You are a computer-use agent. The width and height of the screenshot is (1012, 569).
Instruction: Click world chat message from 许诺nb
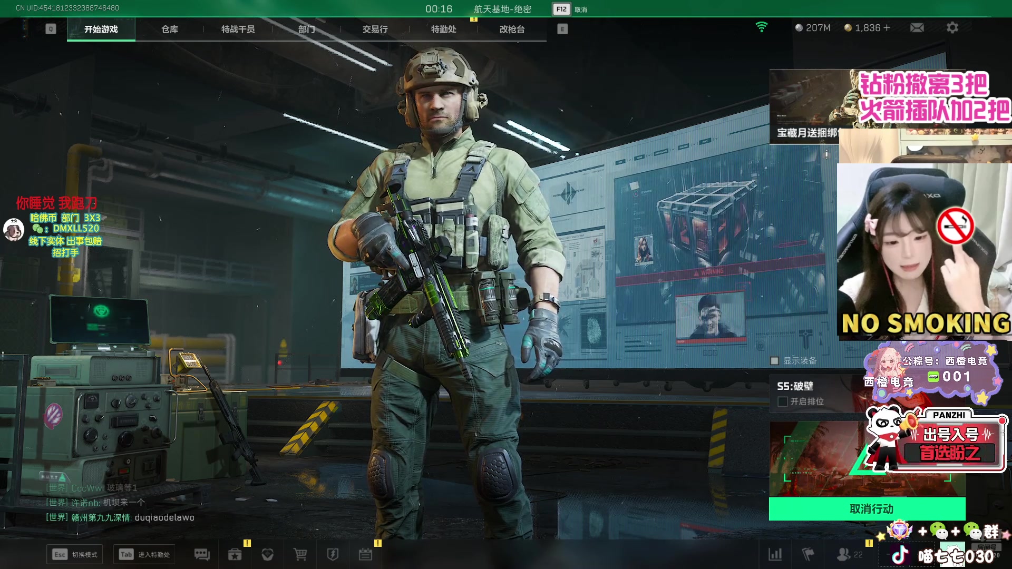(x=95, y=503)
